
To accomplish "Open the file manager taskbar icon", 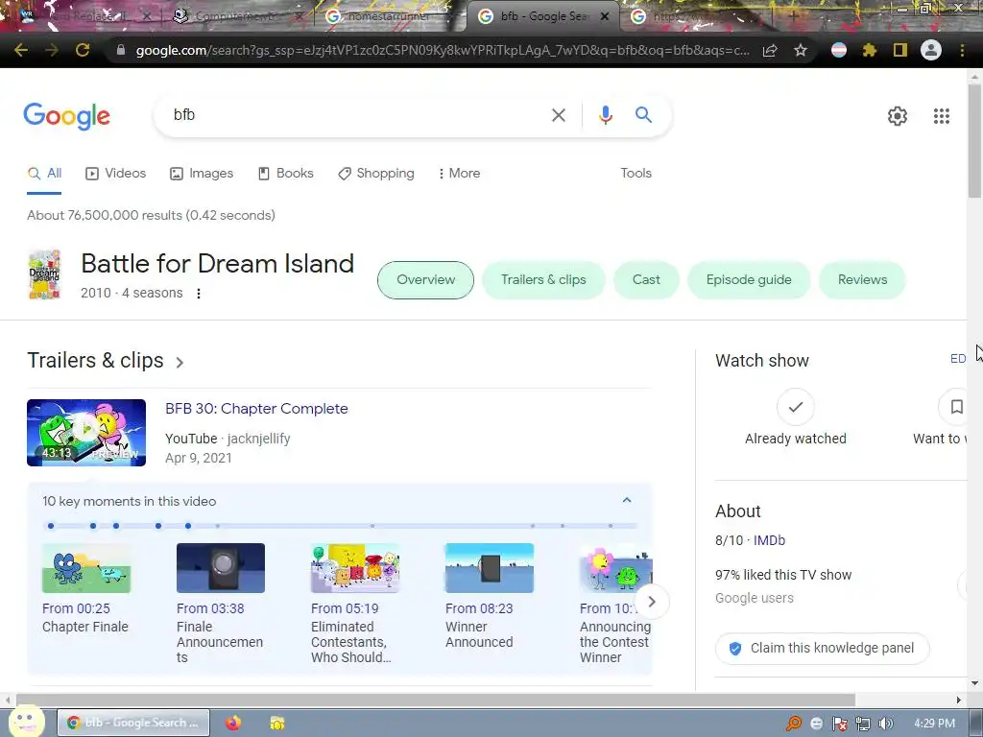I will point(277,723).
